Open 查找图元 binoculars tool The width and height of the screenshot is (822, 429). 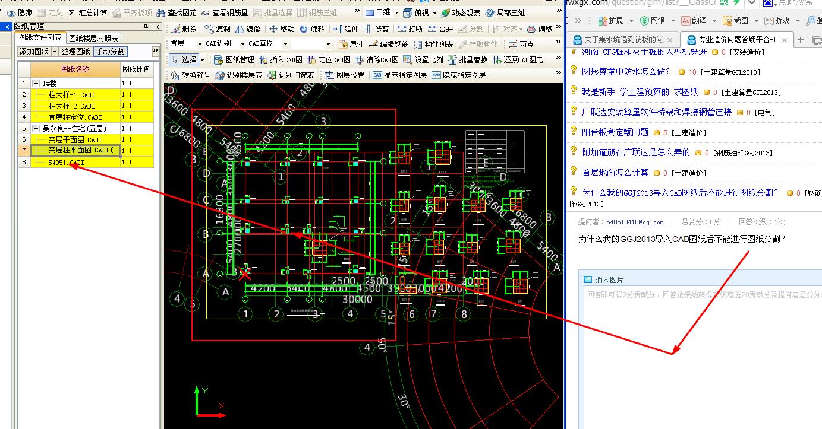(x=177, y=12)
